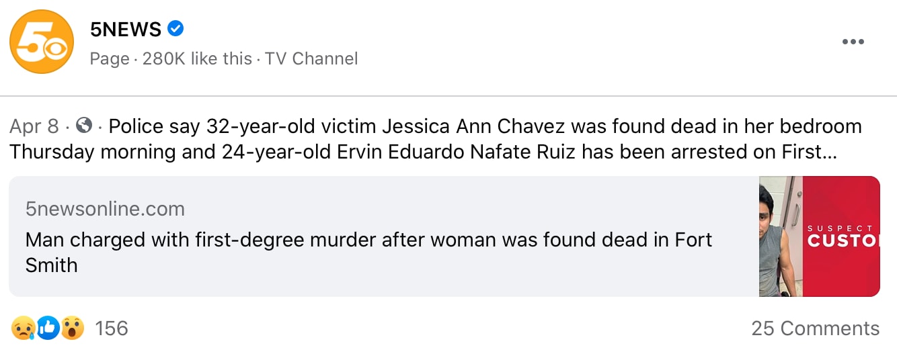Click the wow surprised reaction emoji

coord(72,328)
